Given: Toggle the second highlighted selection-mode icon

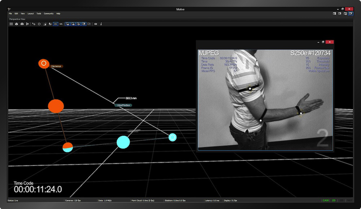Looking at the screenshot, I should [73, 24].
